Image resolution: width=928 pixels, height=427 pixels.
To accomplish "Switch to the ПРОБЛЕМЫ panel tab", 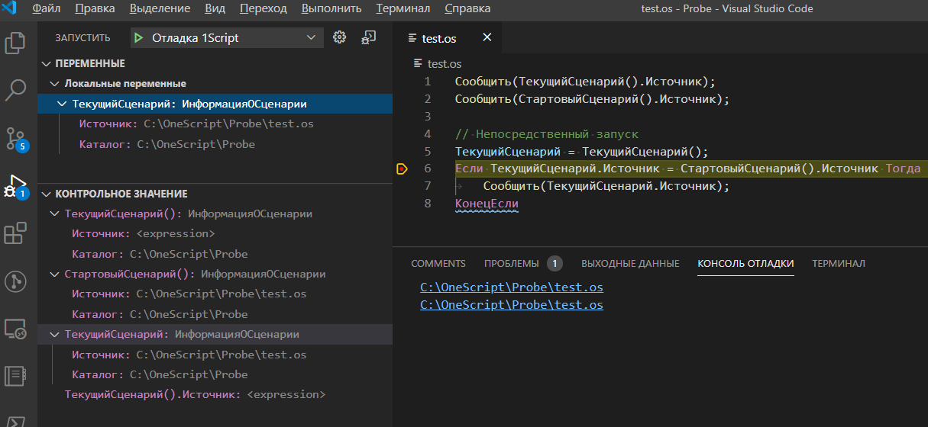I will [x=511, y=264].
